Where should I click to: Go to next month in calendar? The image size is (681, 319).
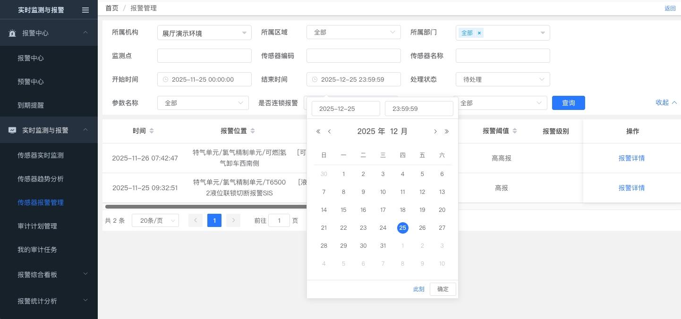[x=435, y=132]
